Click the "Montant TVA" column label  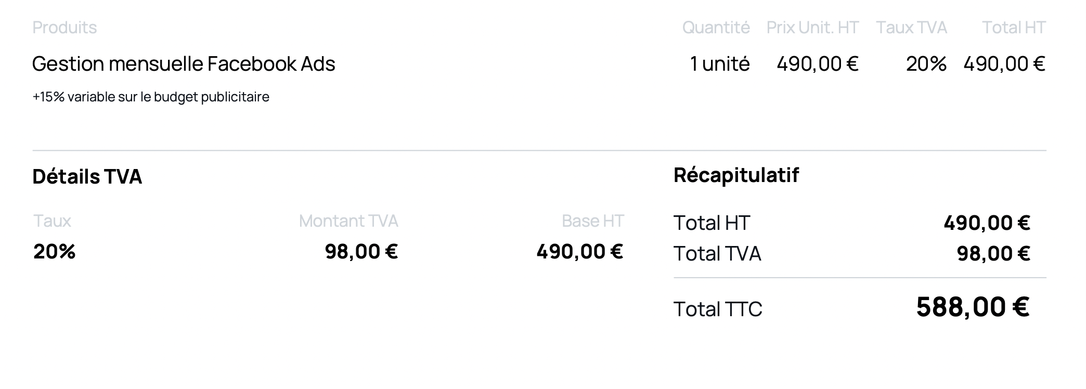[348, 221]
